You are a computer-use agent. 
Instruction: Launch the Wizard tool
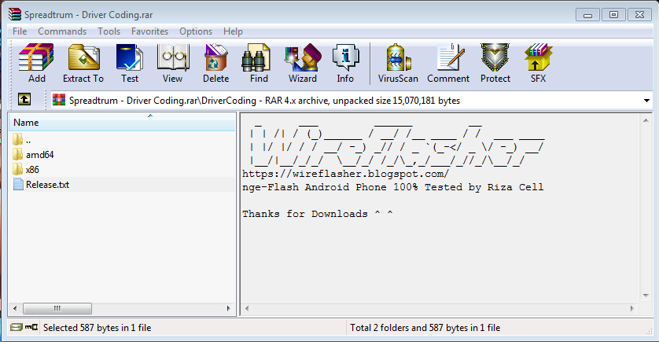click(303, 63)
